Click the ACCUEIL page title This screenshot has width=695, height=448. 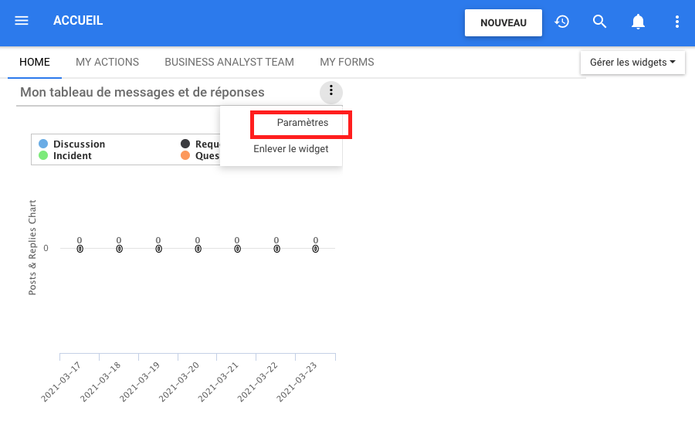[x=78, y=21]
